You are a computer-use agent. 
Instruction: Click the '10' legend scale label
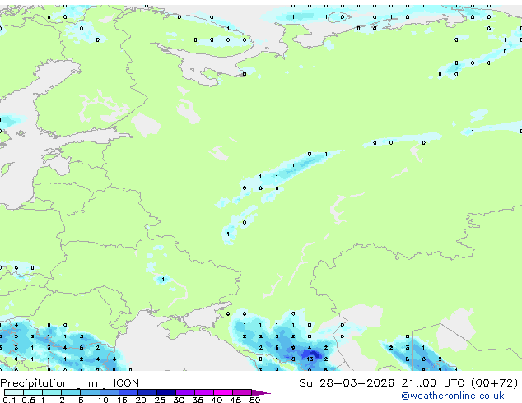coord(103,400)
